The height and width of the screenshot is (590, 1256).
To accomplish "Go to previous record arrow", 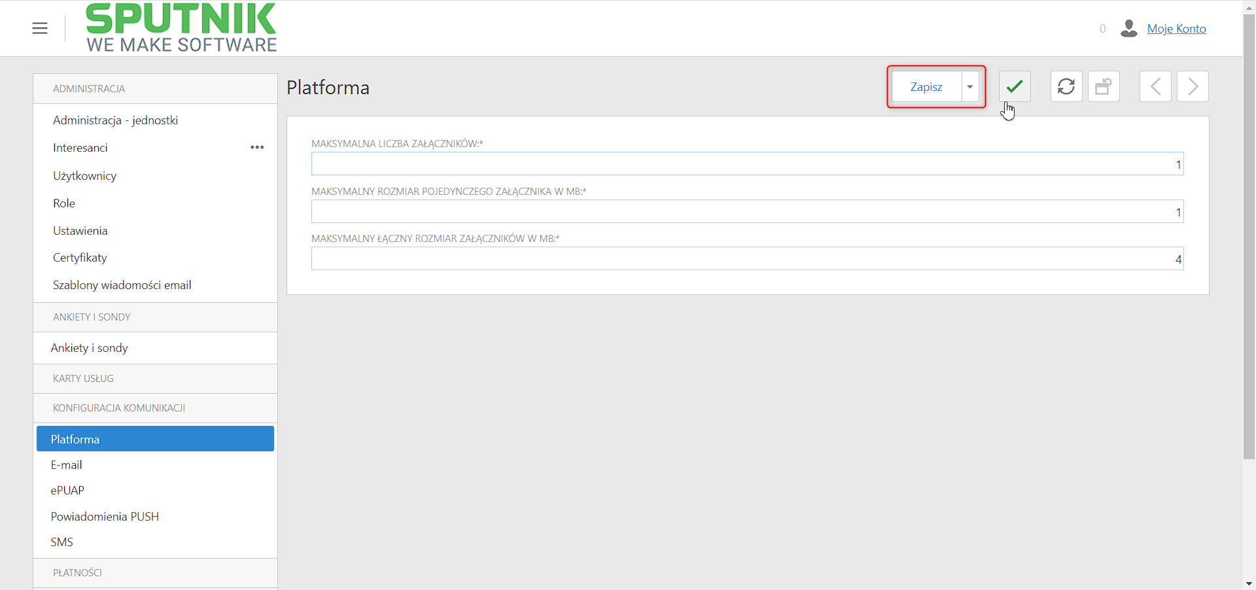I will click(x=1155, y=86).
